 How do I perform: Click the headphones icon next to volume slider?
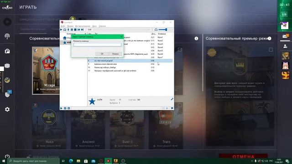(x=156, y=30)
